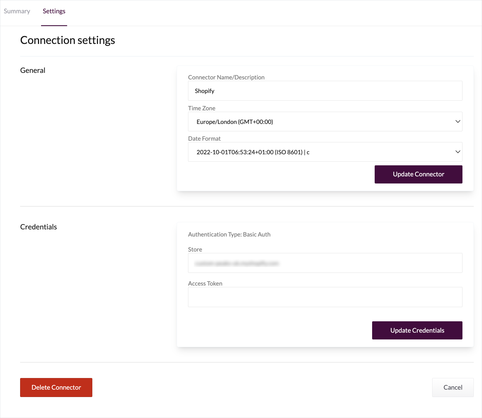This screenshot has height=418, width=482.
Task: Click the chevron arrow in Date Format field
Action: coord(458,152)
